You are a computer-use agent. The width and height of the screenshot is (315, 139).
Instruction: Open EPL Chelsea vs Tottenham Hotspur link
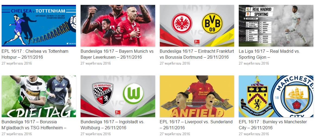point(35,54)
